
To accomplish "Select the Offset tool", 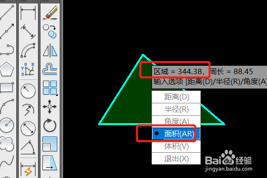I will pos(50,69).
